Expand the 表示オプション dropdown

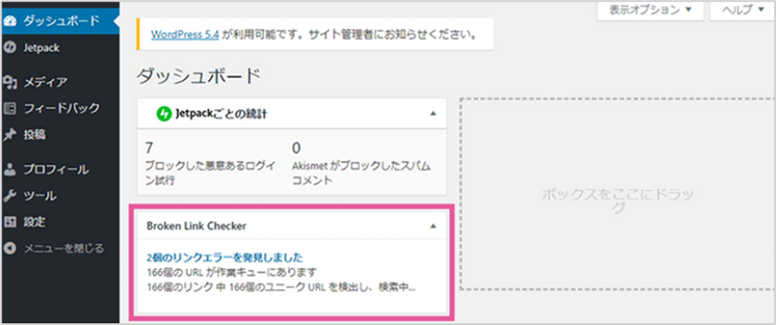[650, 10]
